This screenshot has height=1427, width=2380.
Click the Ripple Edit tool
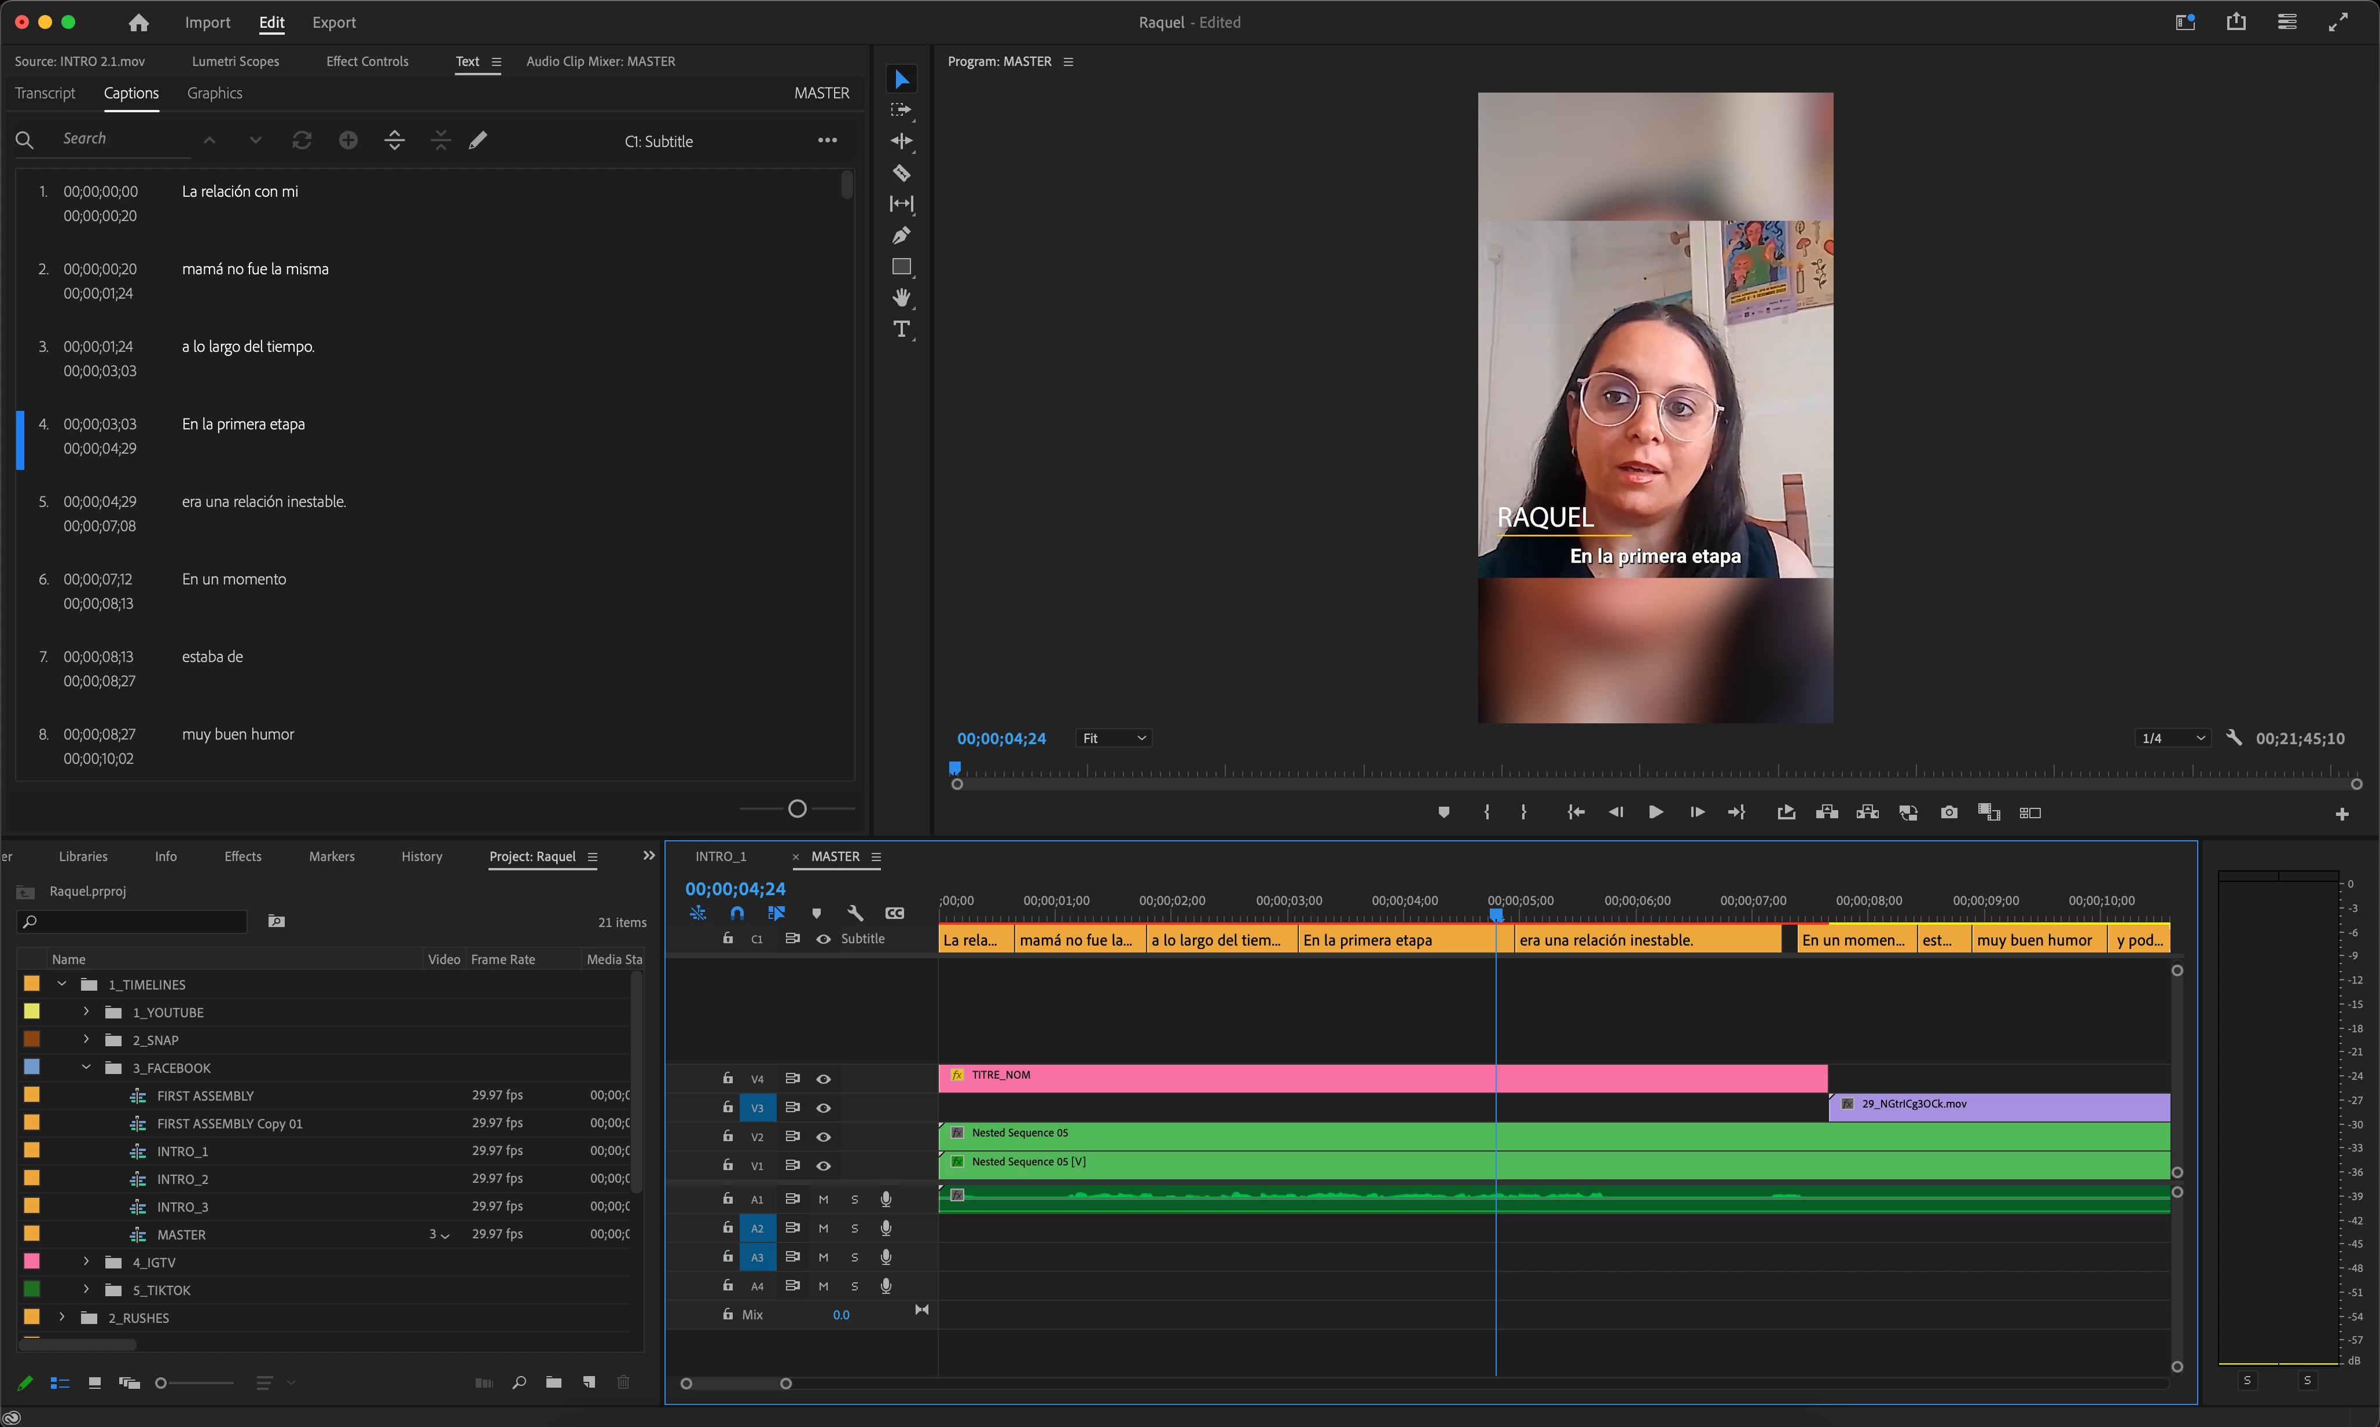901,141
